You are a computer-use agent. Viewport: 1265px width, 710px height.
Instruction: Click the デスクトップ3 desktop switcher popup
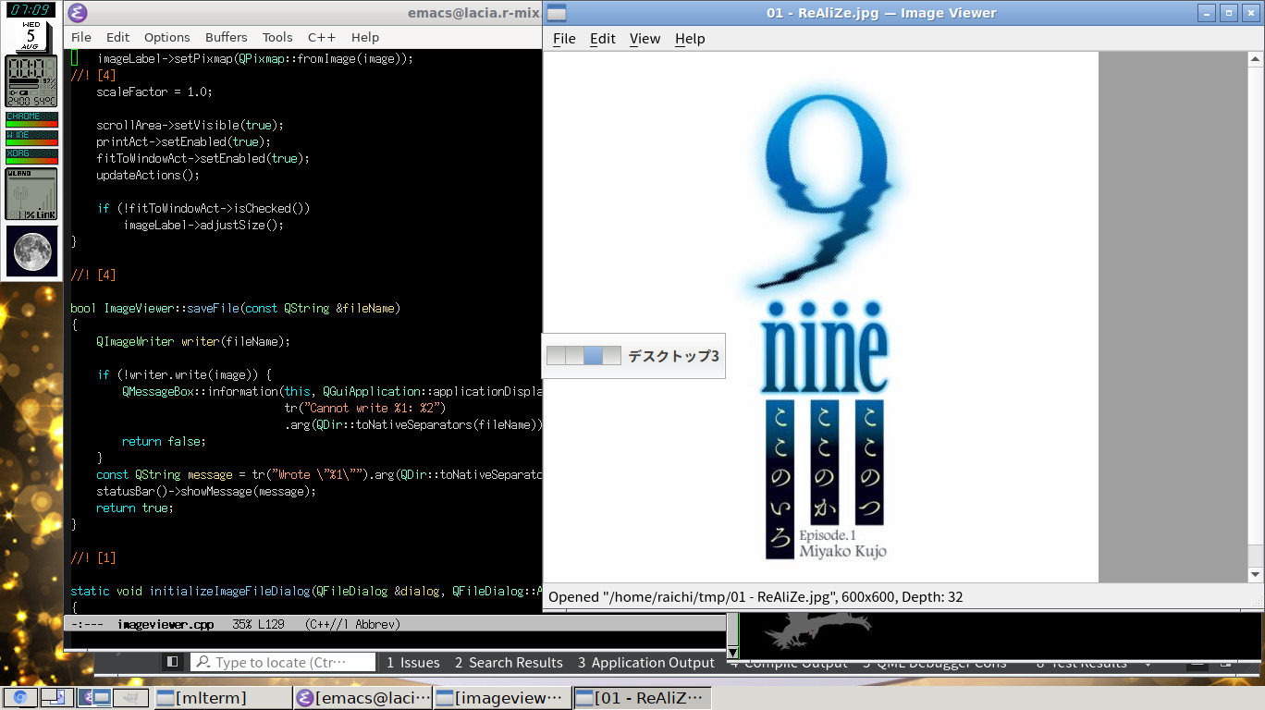633,356
